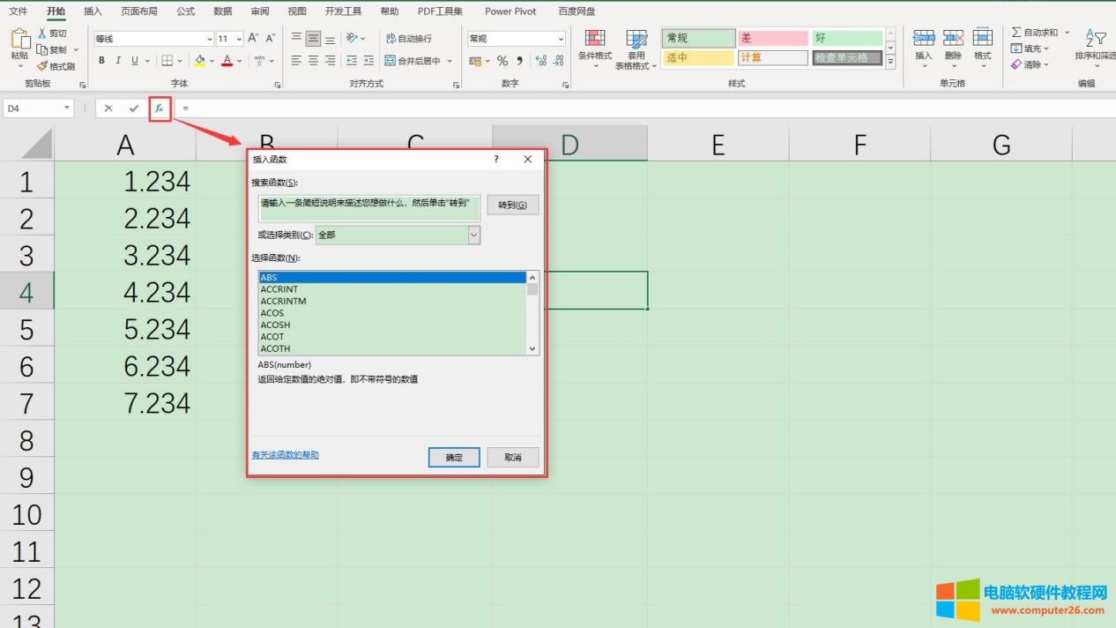Click the percent style icon
1116x628 pixels.
click(502, 61)
